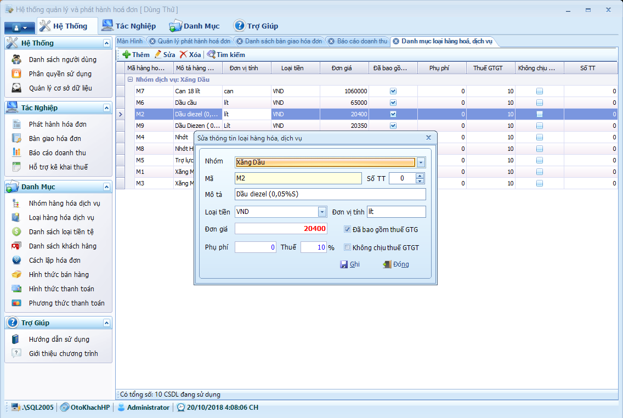Increase the Số TT stepper value
Image resolution: width=623 pixels, height=418 pixels.
(x=420, y=176)
